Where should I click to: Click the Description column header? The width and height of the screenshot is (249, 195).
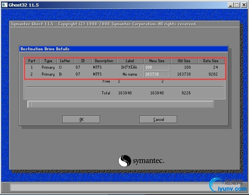tap(104, 61)
